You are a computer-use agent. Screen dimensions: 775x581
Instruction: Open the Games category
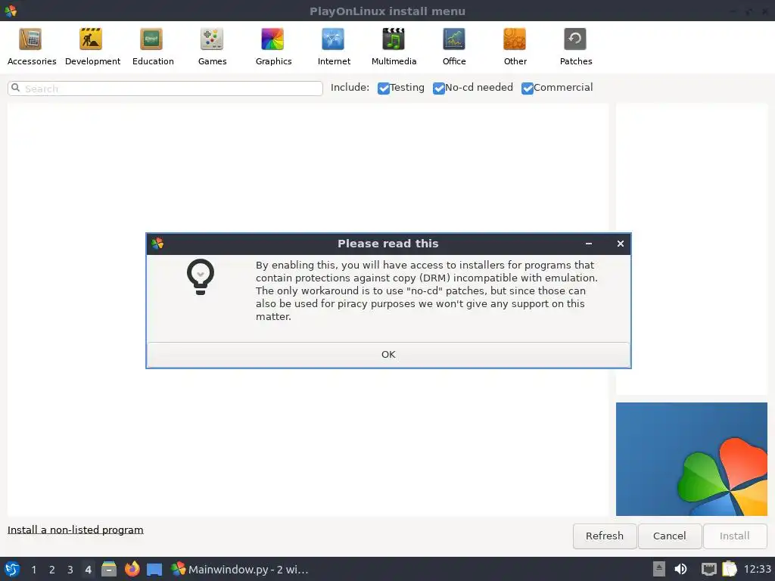pyautogui.click(x=212, y=47)
